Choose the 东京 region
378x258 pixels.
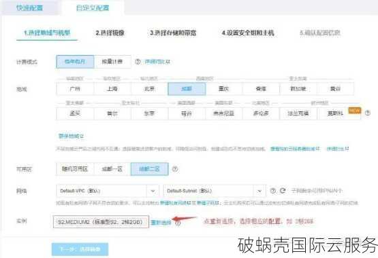click(149, 113)
